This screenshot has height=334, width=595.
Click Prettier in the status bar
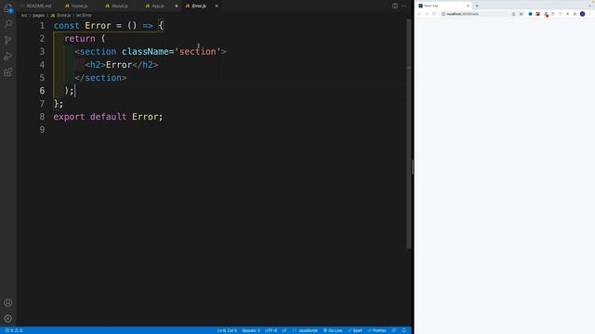click(377, 330)
